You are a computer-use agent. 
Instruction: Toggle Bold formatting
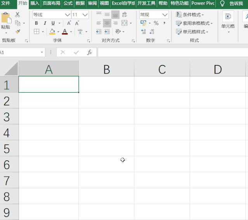pos(36,23)
